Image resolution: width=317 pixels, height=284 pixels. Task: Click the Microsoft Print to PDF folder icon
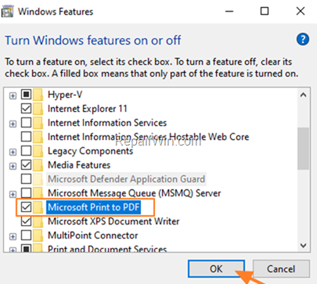point(38,207)
